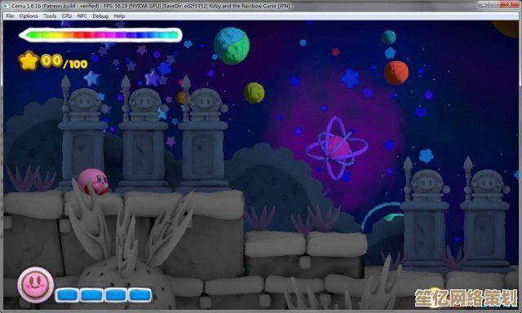Open the File menu
Viewport: 522px width, 313px height.
10,16
